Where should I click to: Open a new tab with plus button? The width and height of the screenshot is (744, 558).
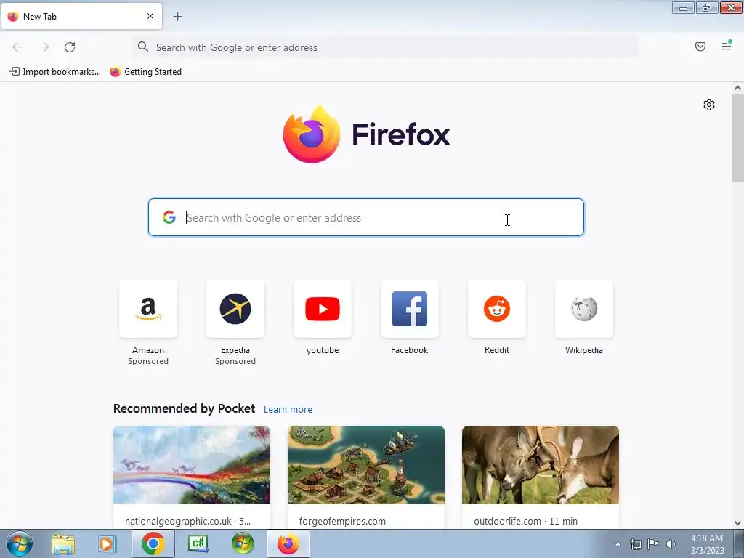(178, 17)
